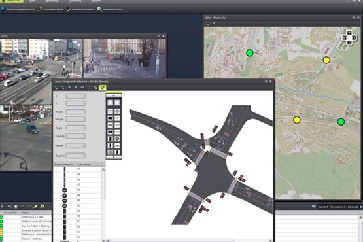
Task: Select the VB row in element list
Action: (x=77, y=175)
